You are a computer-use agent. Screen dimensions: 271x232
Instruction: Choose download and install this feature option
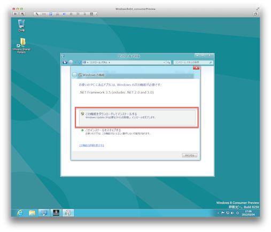coord(137,118)
